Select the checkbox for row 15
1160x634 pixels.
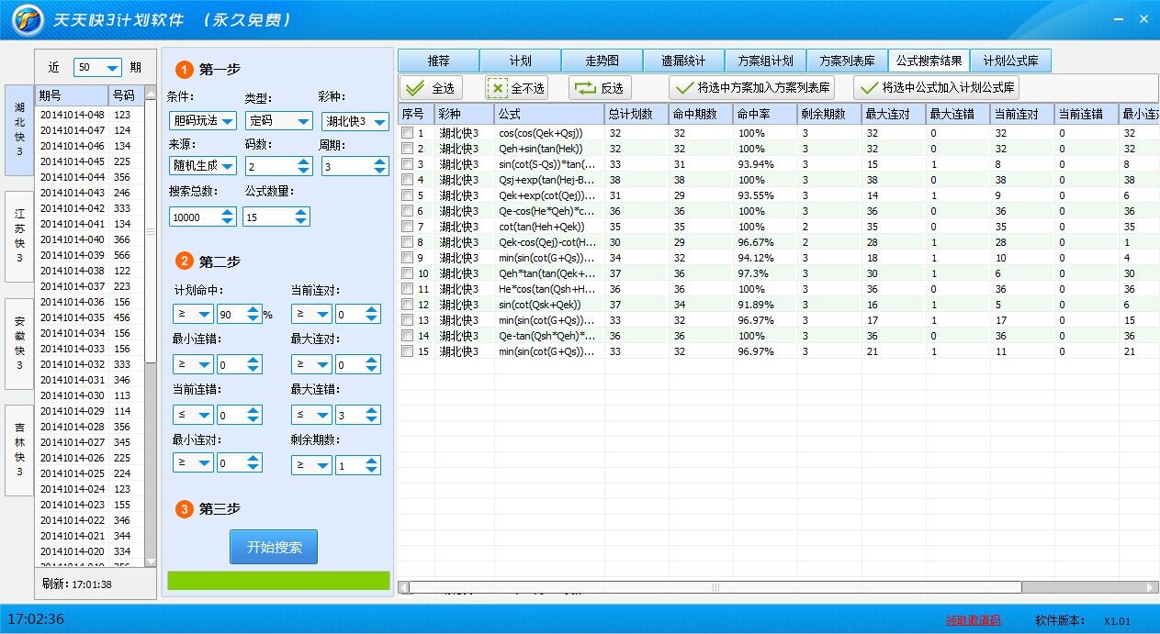point(408,351)
